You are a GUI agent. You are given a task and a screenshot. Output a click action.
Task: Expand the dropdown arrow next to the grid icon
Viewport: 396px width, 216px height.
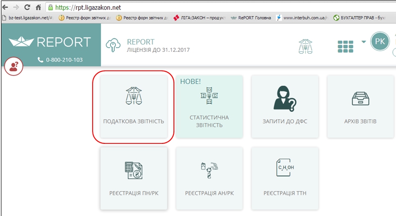(364, 42)
